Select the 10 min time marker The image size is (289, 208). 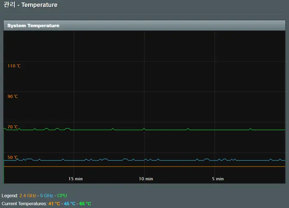(146, 179)
